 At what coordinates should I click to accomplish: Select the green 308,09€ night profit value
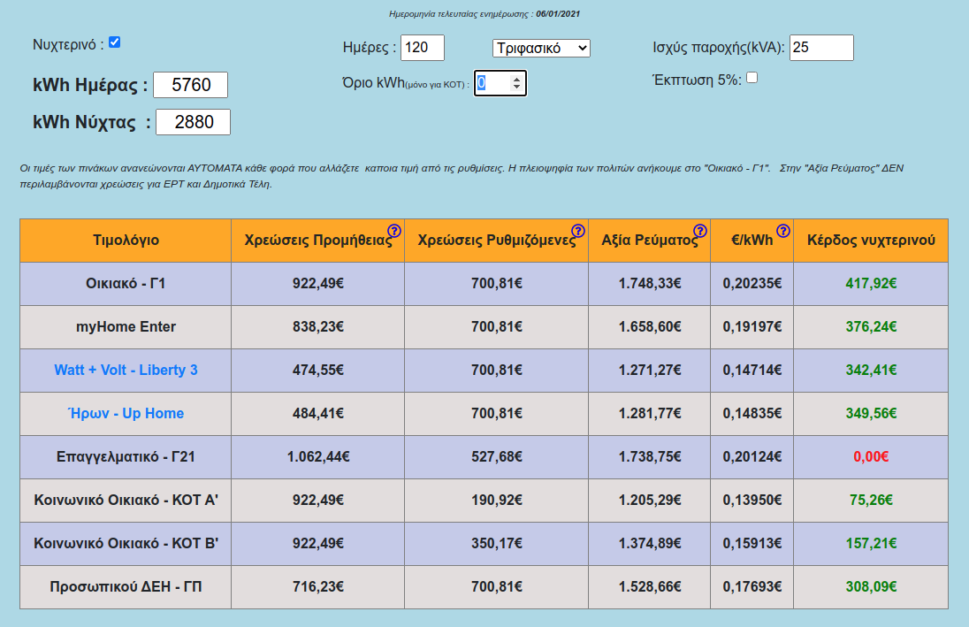(x=871, y=586)
